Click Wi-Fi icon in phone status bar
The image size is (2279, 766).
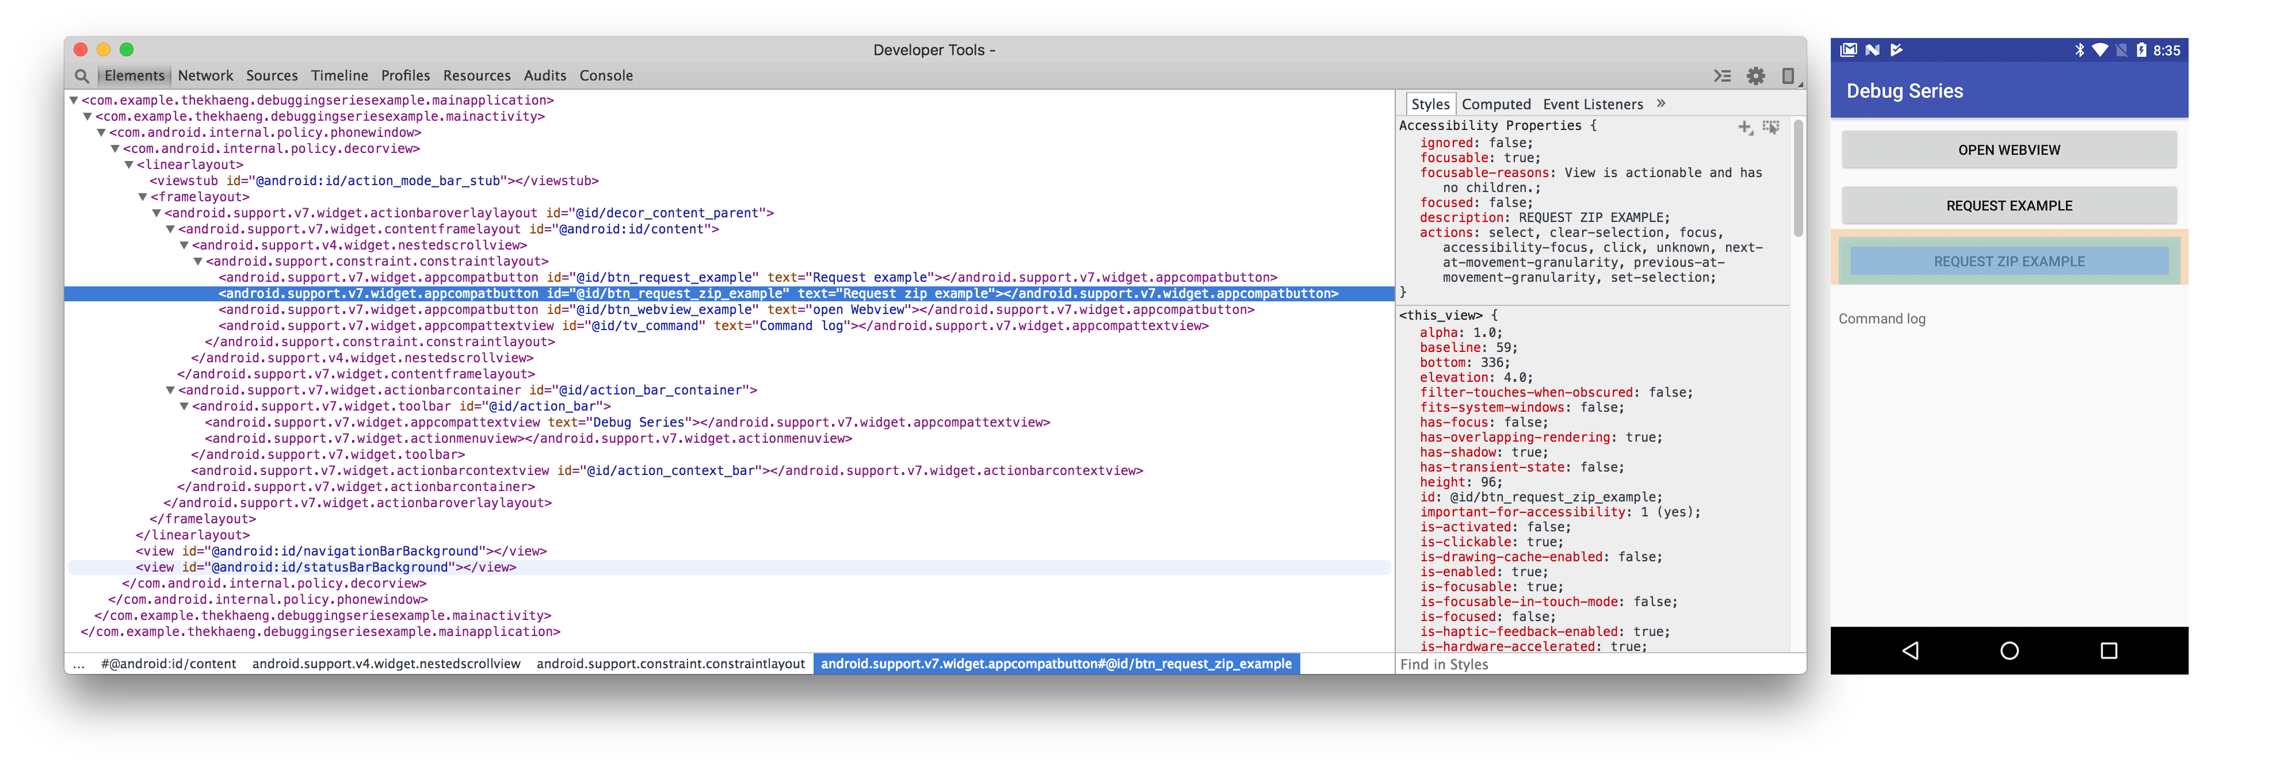[x=2100, y=51]
